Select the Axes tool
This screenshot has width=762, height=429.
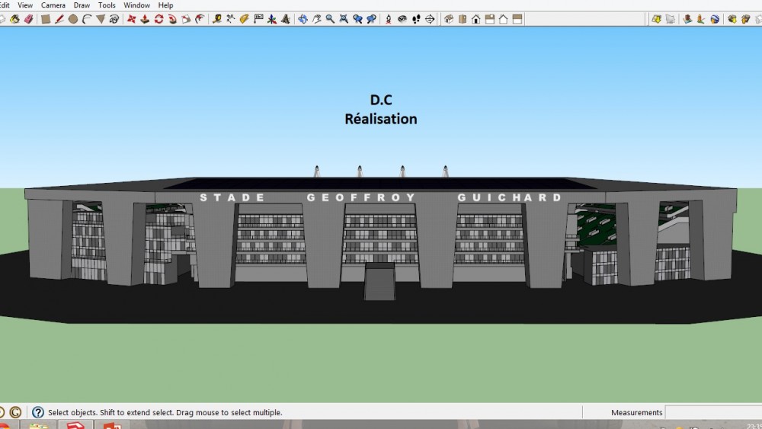tap(272, 19)
